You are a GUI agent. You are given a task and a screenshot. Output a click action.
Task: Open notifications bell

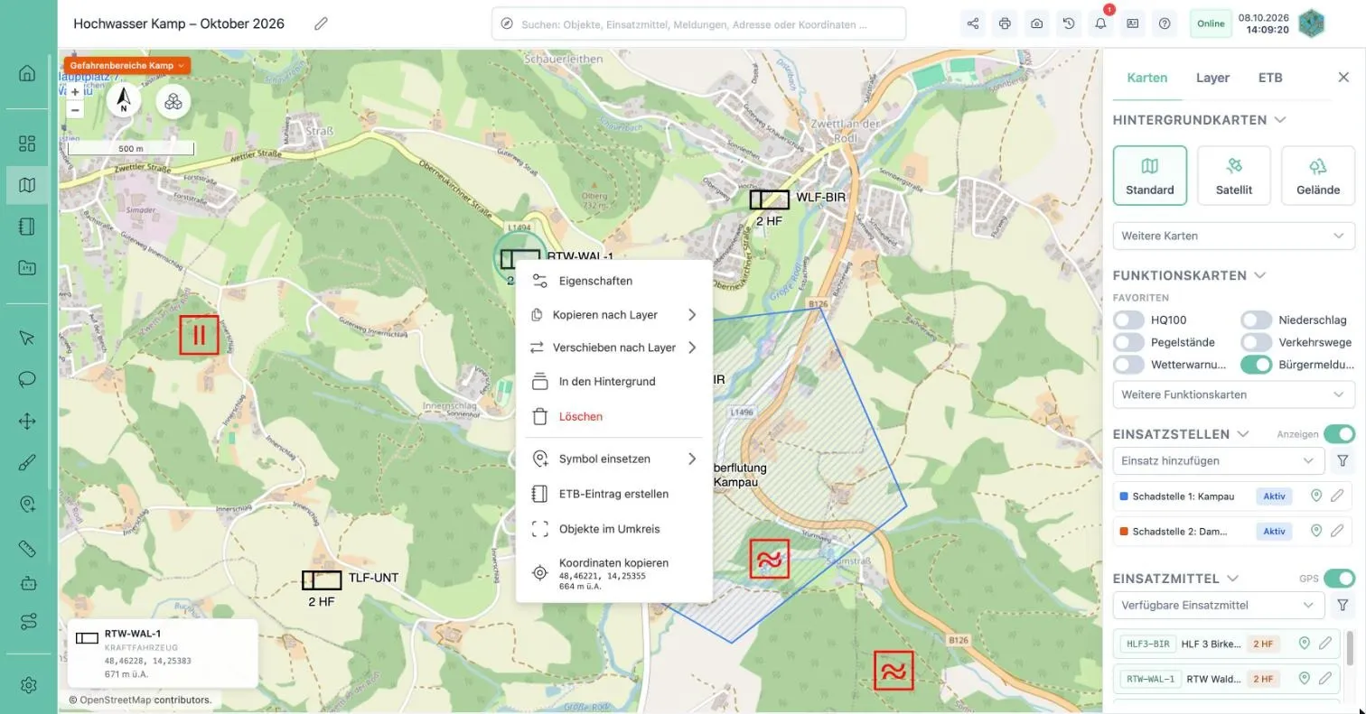[x=1100, y=23]
